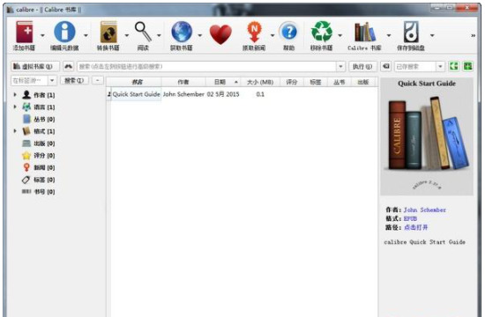This screenshot has height=317, width=485.
Task: Open Edit metadata with the blue info icon
Action: click(x=64, y=32)
